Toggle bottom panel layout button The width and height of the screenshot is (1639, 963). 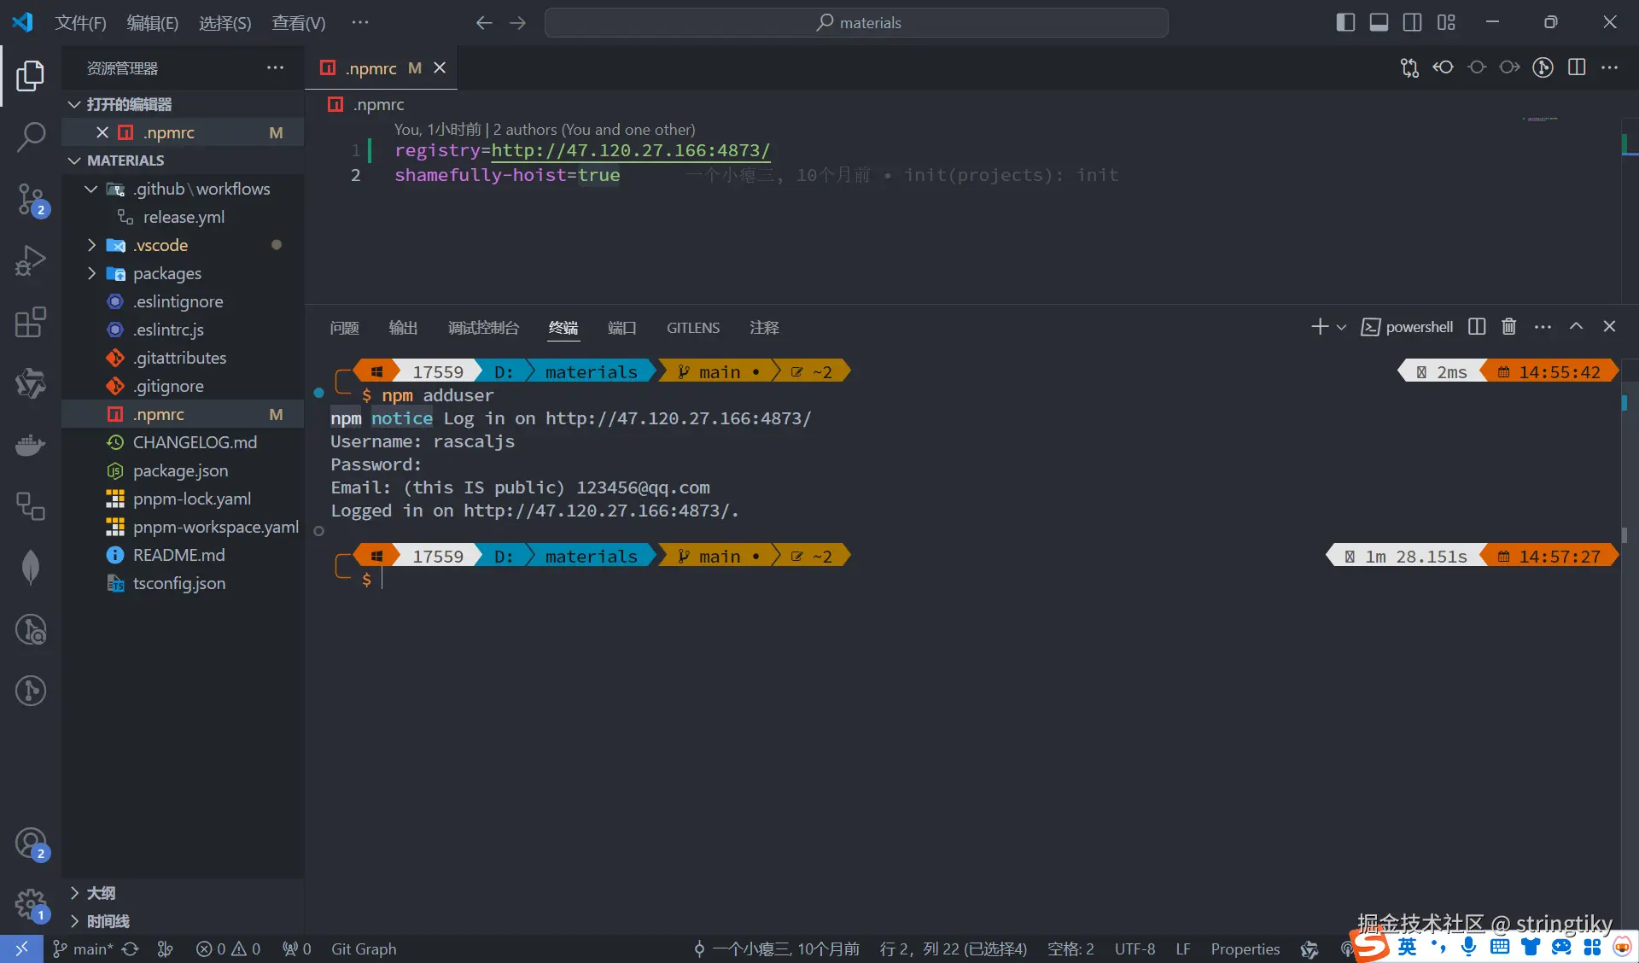tap(1379, 23)
